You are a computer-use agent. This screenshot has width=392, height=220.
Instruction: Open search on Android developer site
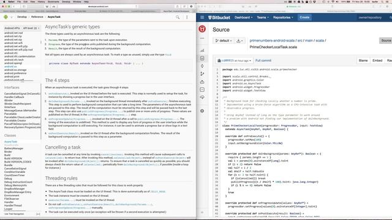point(178,17)
